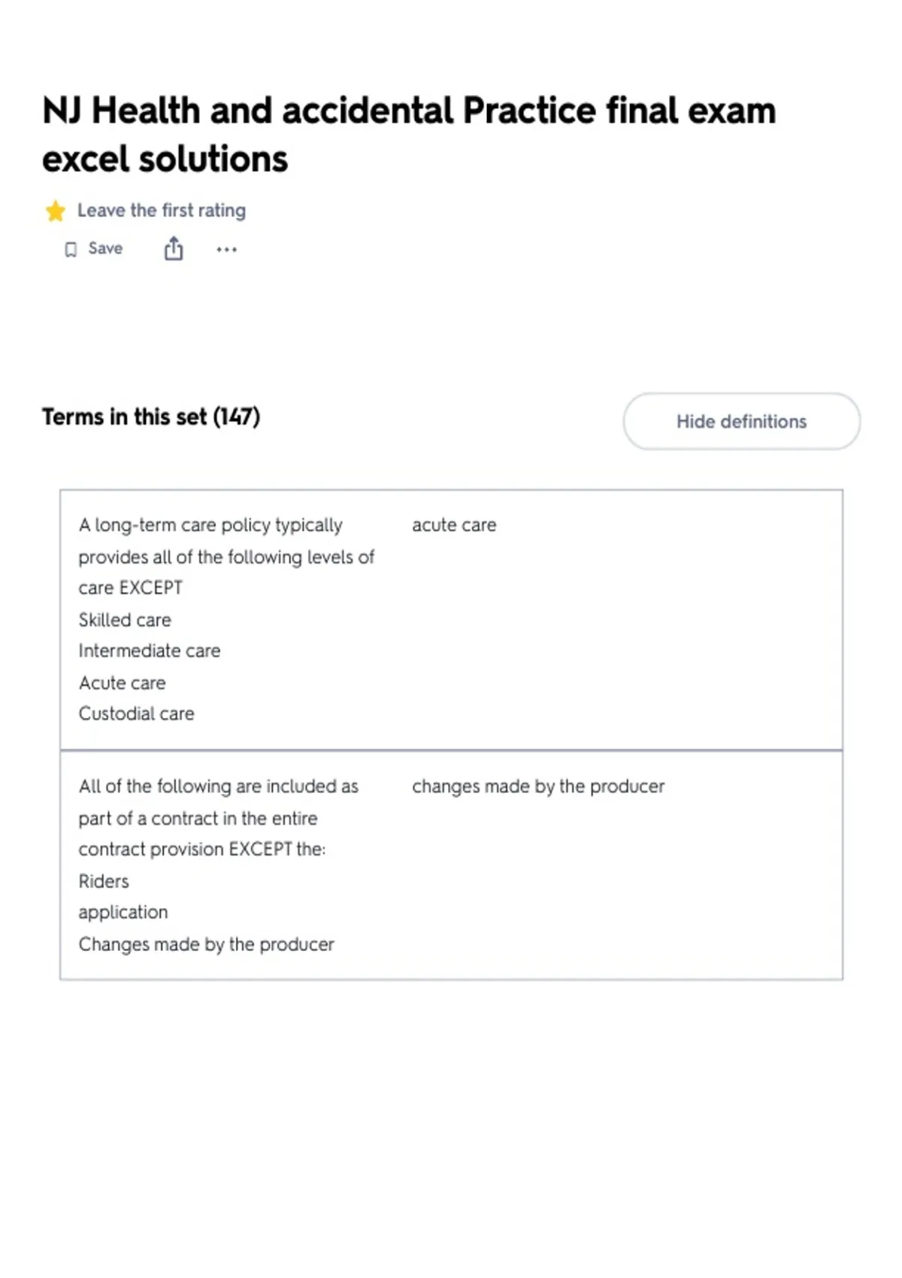Click the Save label text

105,249
